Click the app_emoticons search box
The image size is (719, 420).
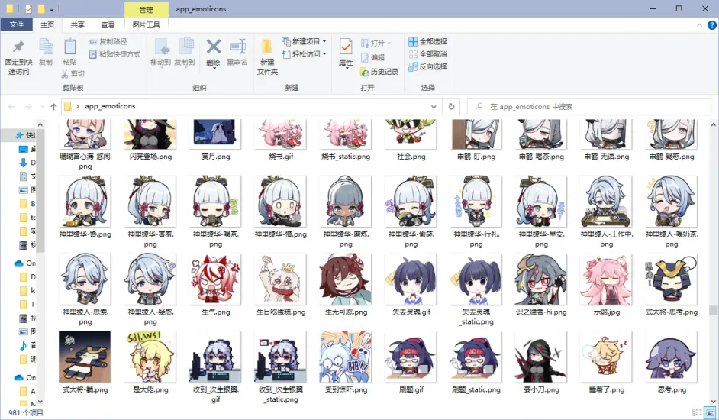(588, 106)
